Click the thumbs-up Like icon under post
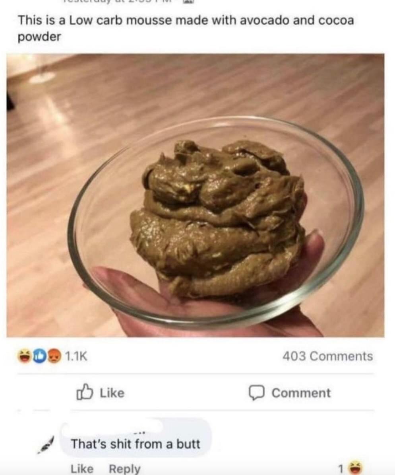The width and height of the screenshot is (395, 475). tap(84, 392)
